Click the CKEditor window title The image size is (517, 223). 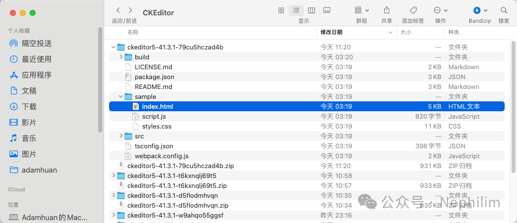pyautogui.click(x=159, y=13)
